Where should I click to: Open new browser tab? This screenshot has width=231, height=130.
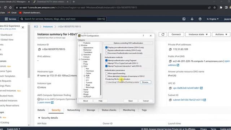click(74, 2)
